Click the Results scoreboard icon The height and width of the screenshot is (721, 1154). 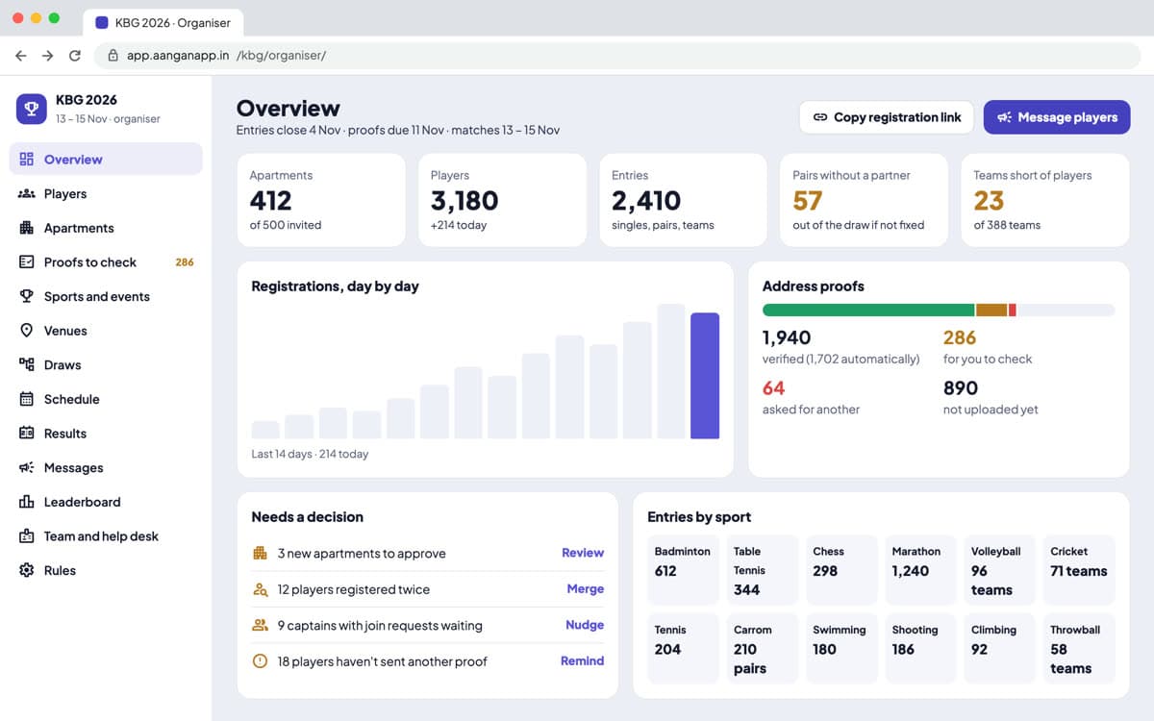[x=27, y=434]
